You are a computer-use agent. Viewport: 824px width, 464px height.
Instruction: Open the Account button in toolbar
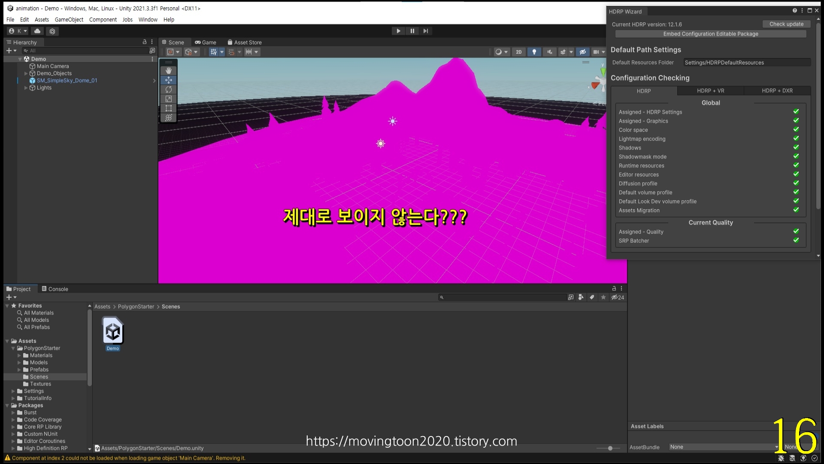click(18, 31)
